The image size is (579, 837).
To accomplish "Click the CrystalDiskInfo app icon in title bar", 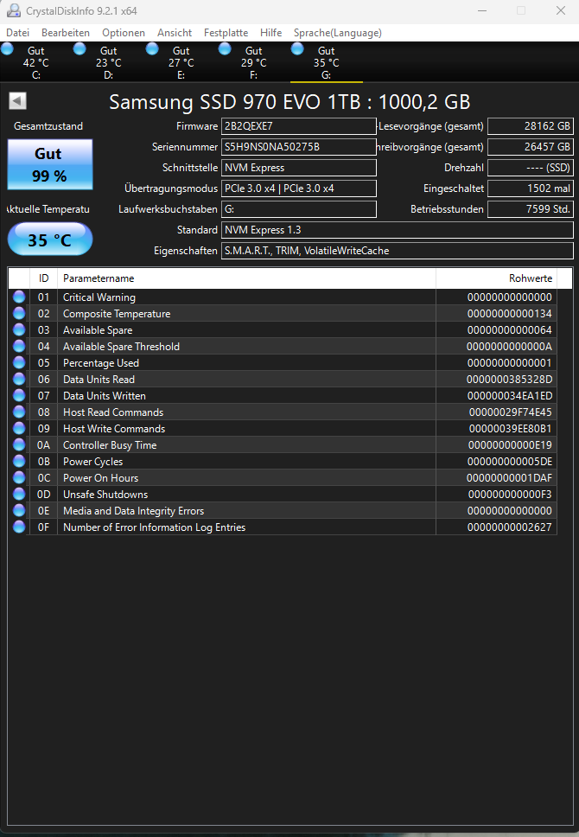I will coord(13,10).
